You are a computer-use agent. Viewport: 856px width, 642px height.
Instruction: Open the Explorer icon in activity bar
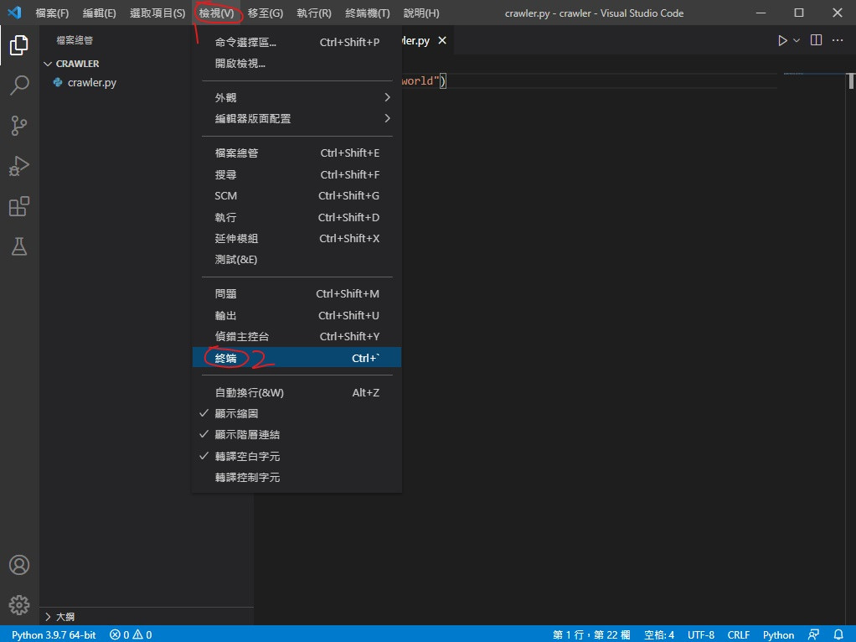(19, 44)
